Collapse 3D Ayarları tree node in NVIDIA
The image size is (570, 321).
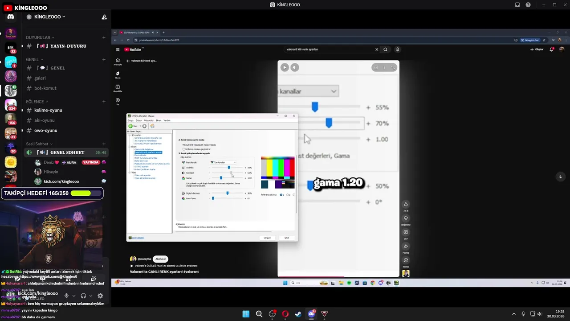click(x=130, y=135)
